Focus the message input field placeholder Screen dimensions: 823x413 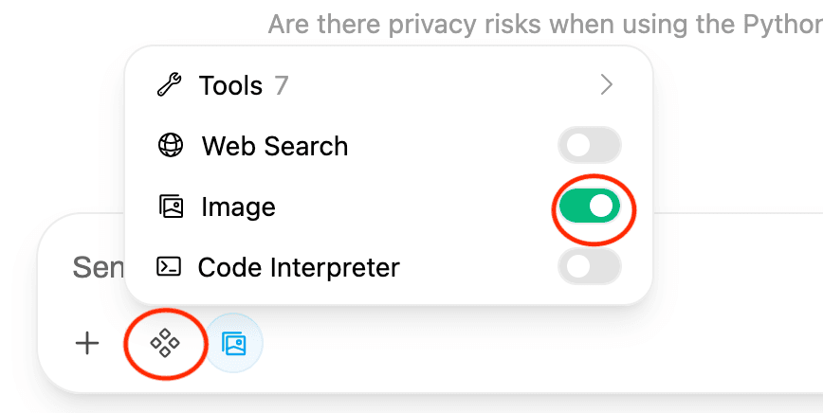click(x=97, y=267)
